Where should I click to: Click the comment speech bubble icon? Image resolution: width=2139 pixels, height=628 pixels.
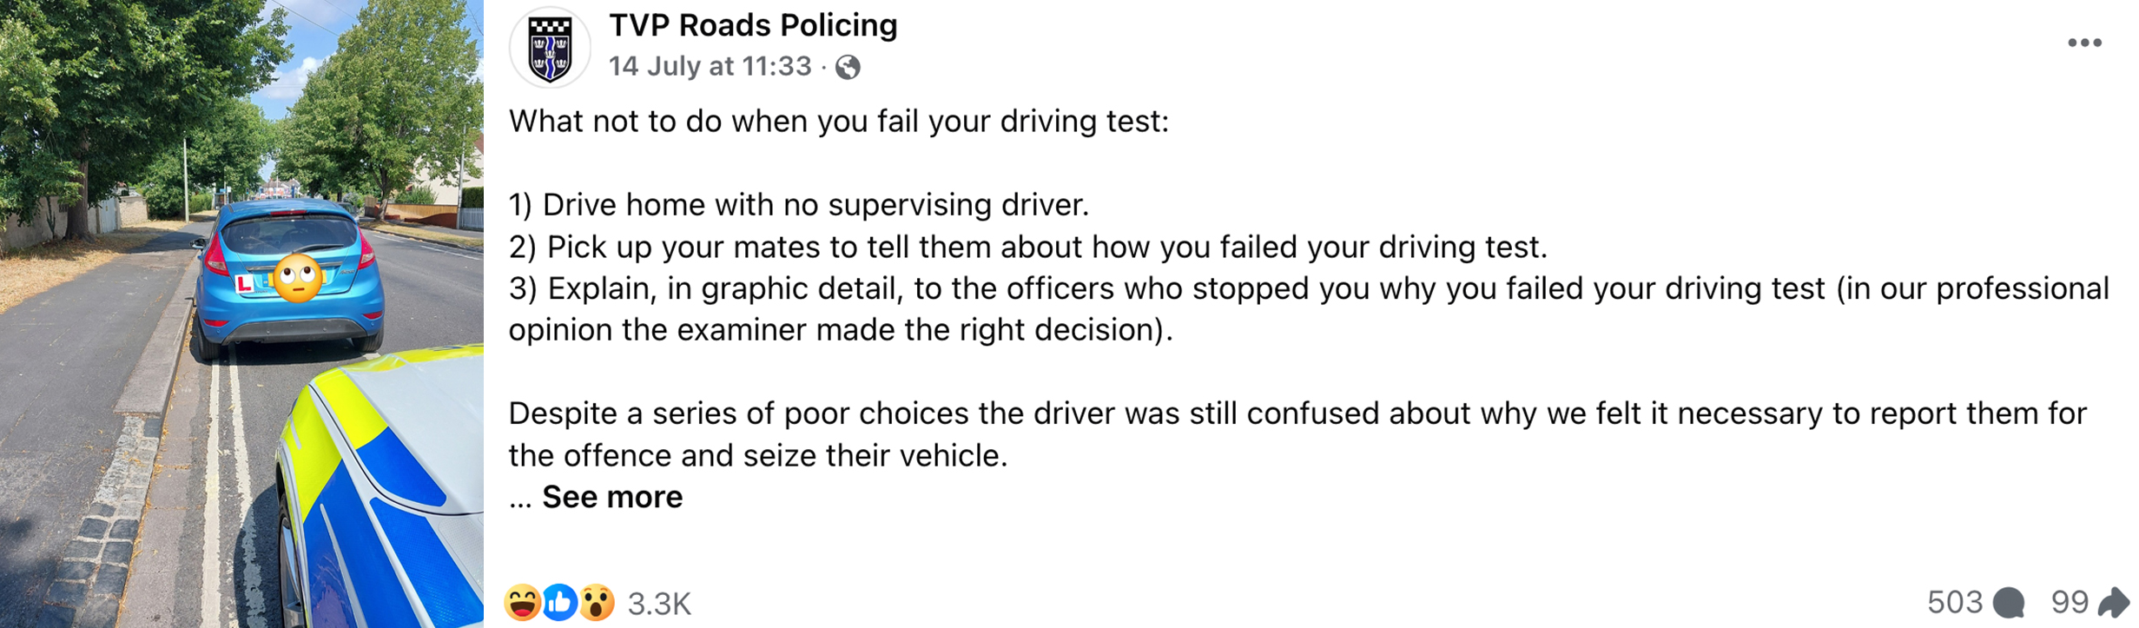pyautogui.click(x=2008, y=602)
